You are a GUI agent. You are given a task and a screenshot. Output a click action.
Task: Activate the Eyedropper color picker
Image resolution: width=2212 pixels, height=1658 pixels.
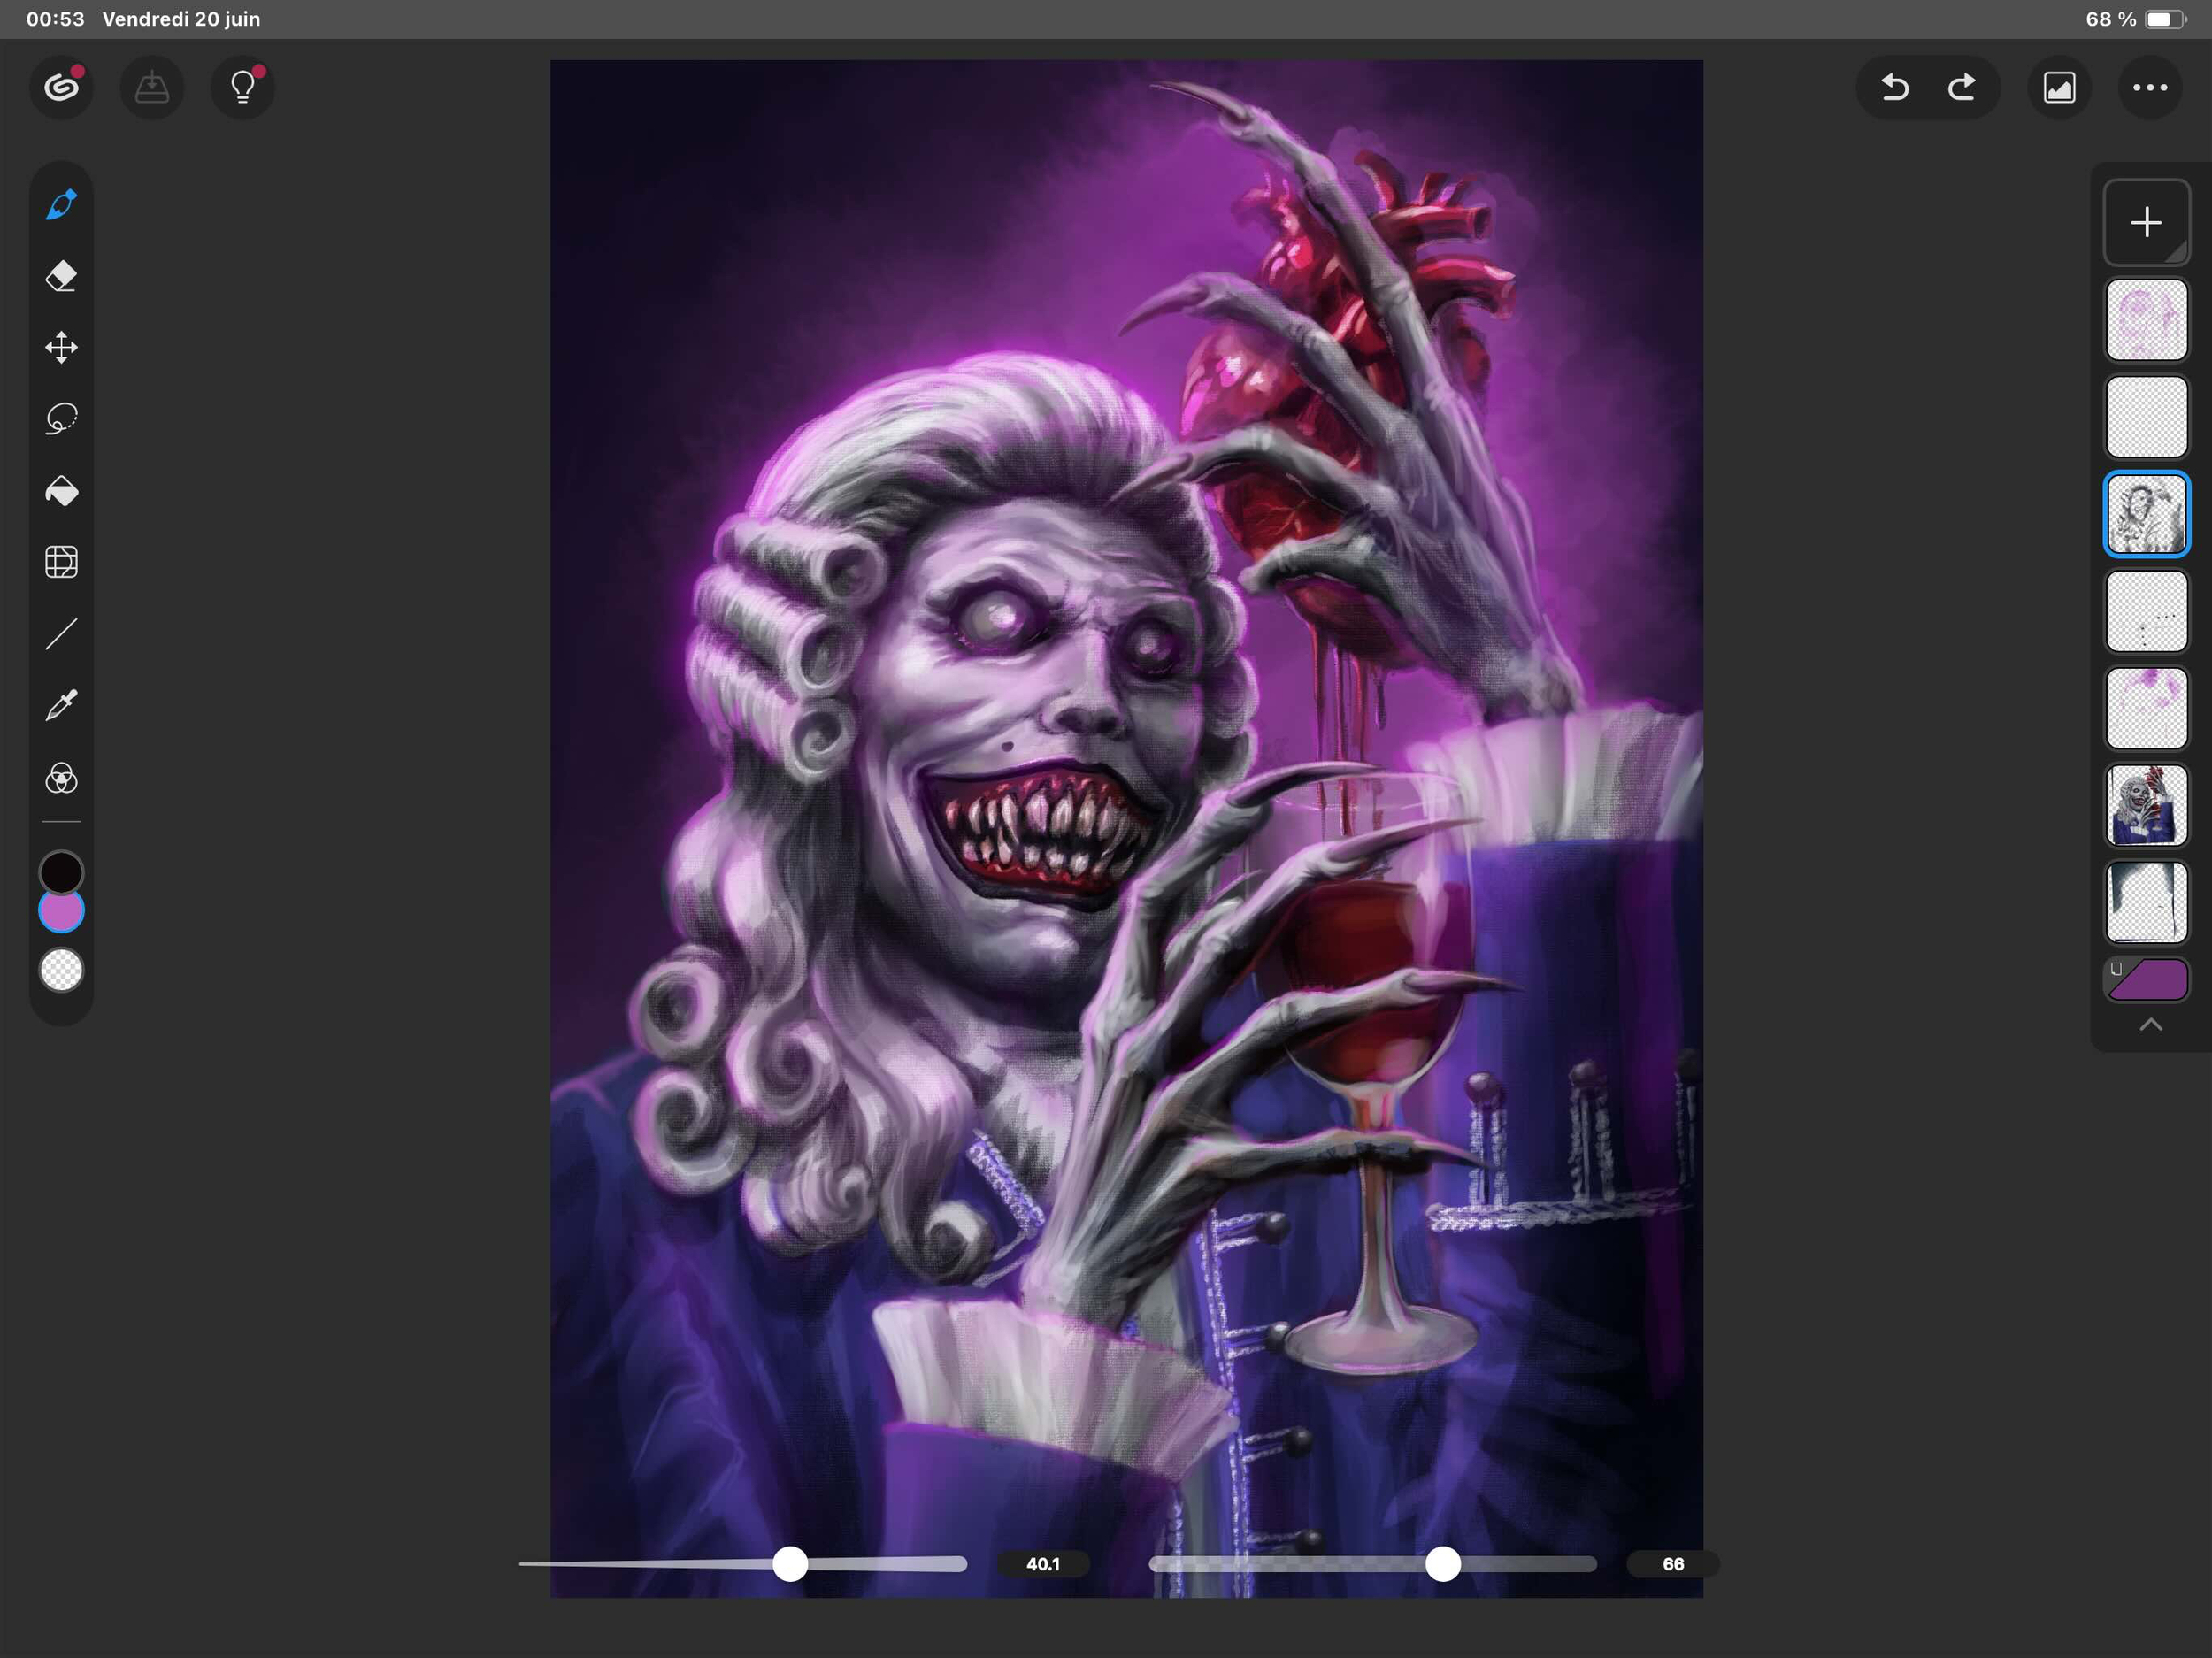(61, 705)
